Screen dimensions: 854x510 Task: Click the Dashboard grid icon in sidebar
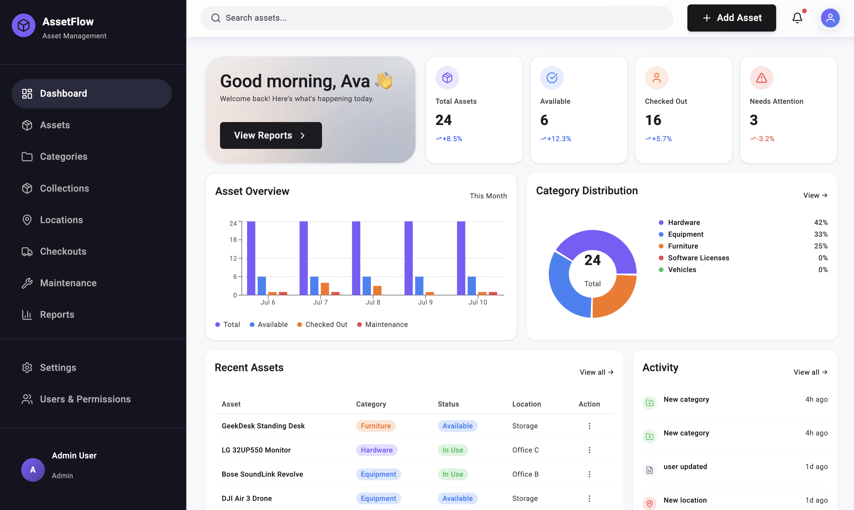pos(27,93)
